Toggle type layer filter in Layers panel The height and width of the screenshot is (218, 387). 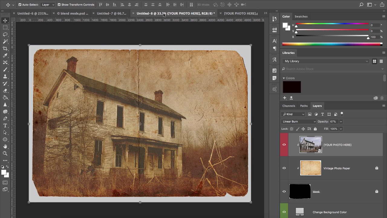(x=322, y=114)
